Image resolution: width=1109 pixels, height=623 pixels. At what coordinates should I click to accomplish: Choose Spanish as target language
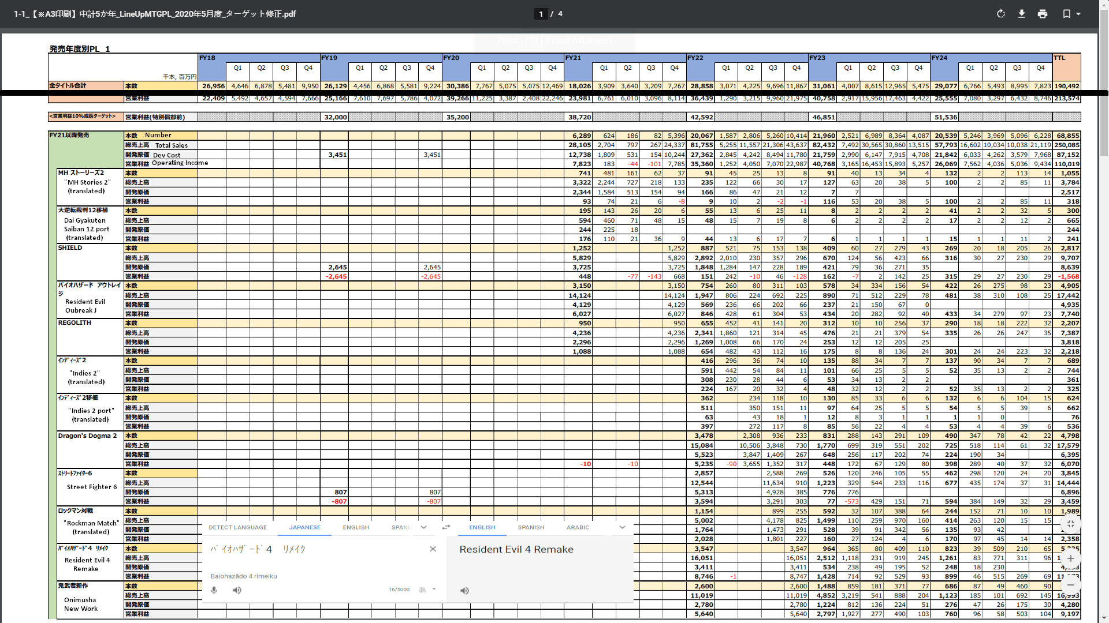pyautogui.click(x=531, y=527)
